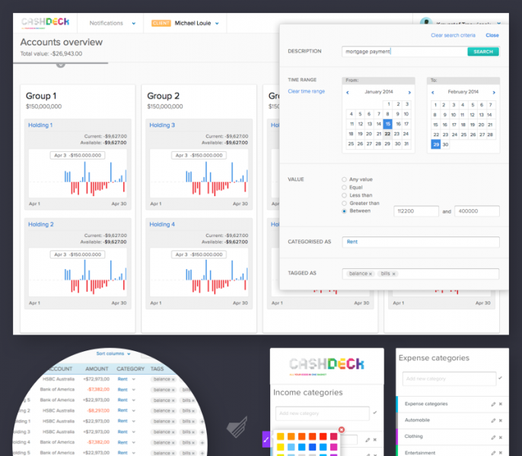The width and height of the screenshot is (522, 456).
Task: Remove the Clothing expense category
Action: point(501,437)
